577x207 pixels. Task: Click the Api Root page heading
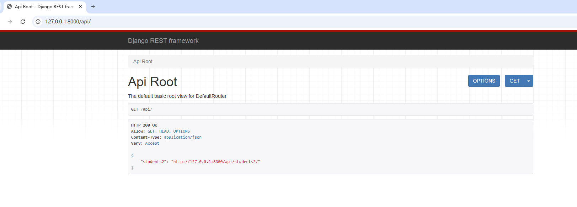(x=153, y=82)
